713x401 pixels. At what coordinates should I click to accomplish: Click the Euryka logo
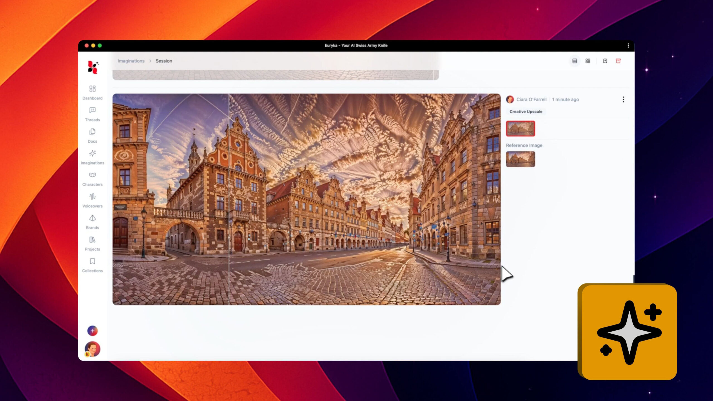93,67
